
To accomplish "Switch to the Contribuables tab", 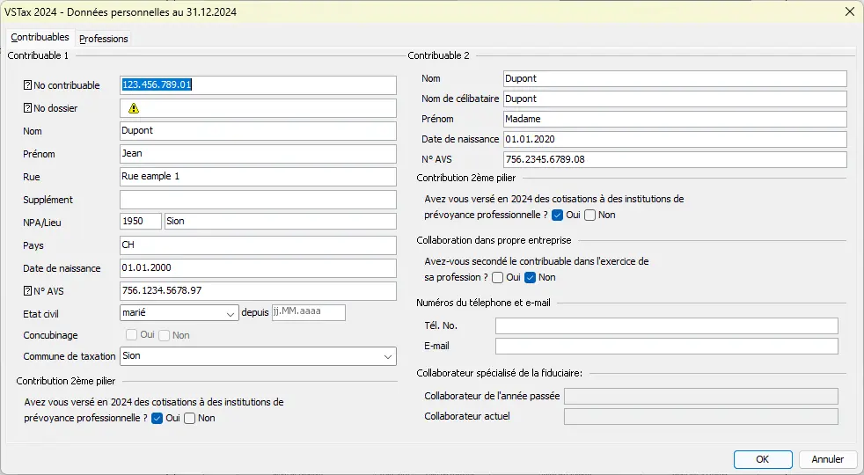I will pyautogui.click(x=40, y=38).
